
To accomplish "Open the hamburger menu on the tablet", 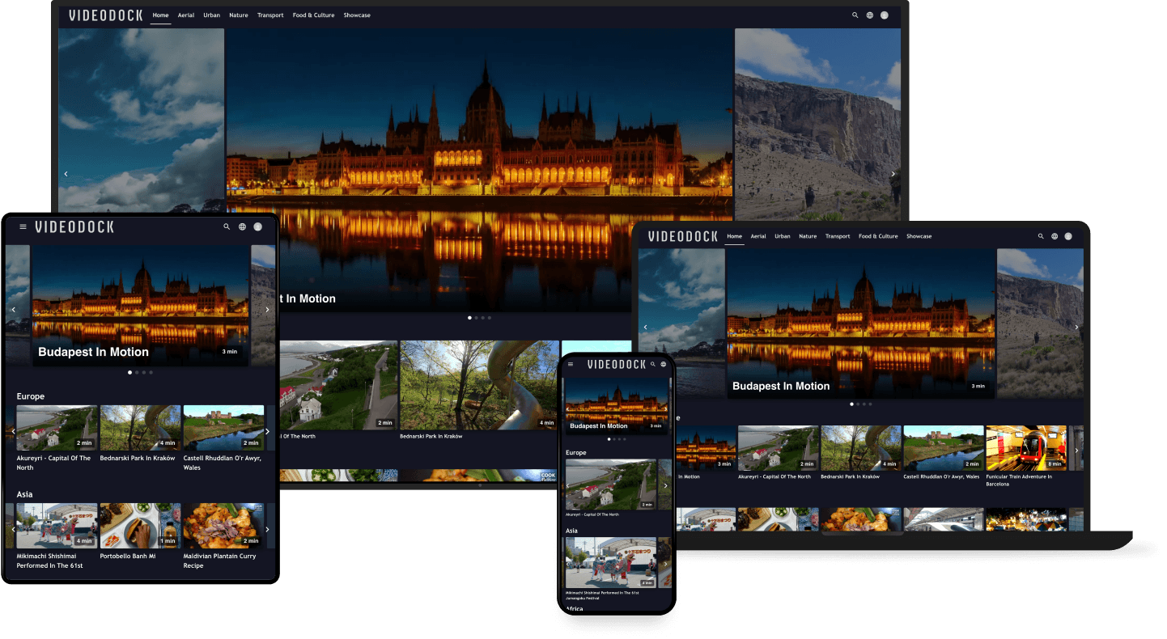I will point(23,227).
